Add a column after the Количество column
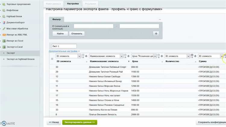 (195, 56)
